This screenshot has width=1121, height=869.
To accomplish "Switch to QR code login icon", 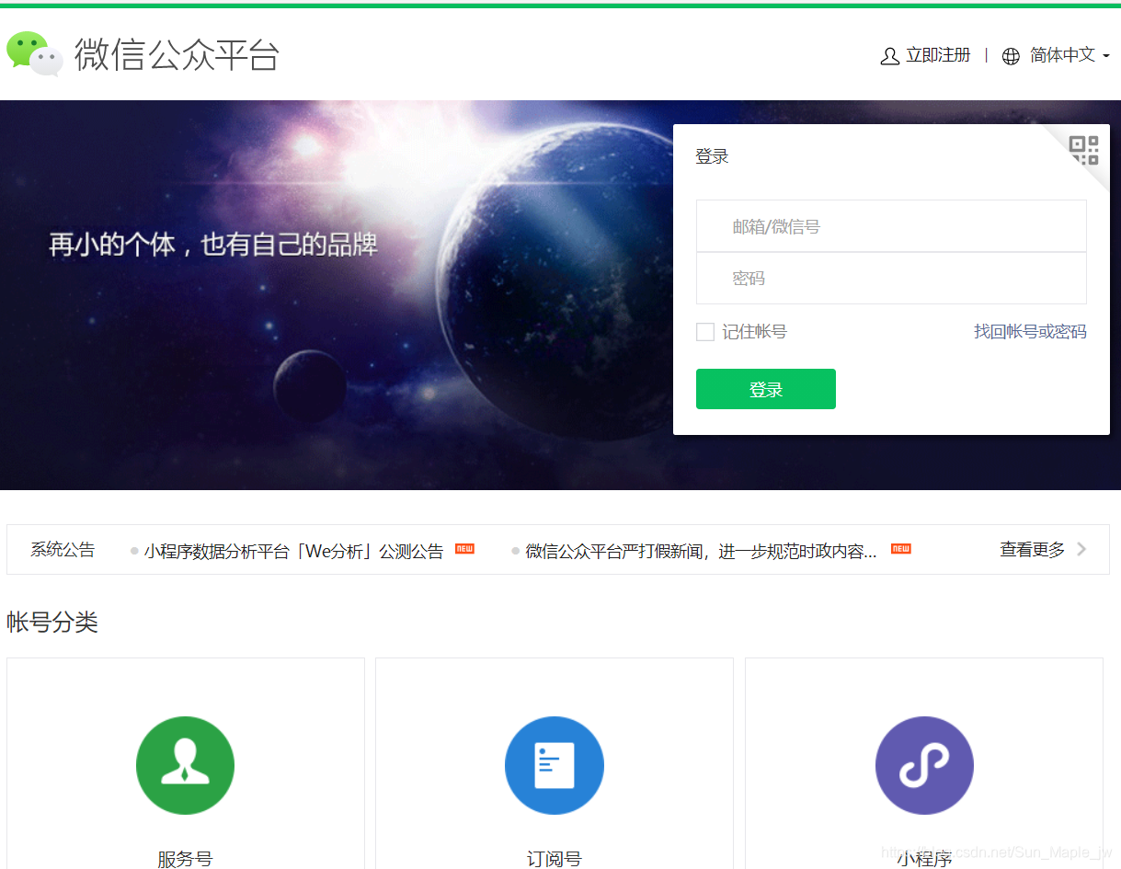I will coord(1084,150).
